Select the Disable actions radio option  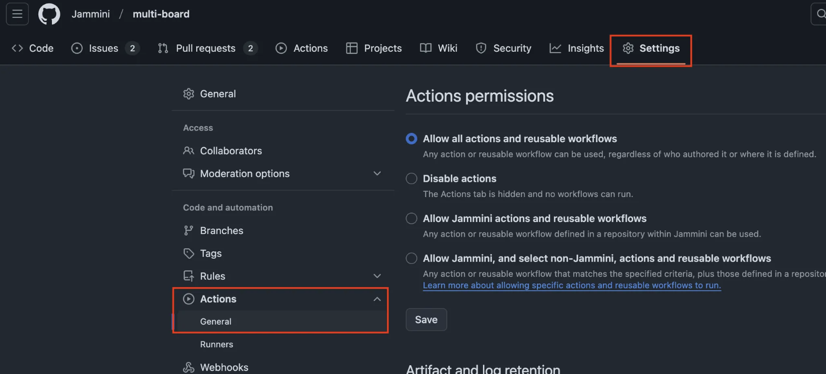point(411,179)
